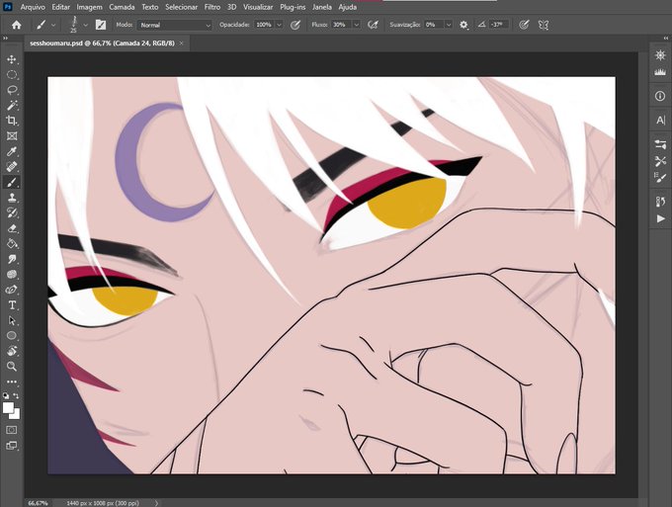
Task: Open the brush tool preset dropdown
Action: pos(53,26)
